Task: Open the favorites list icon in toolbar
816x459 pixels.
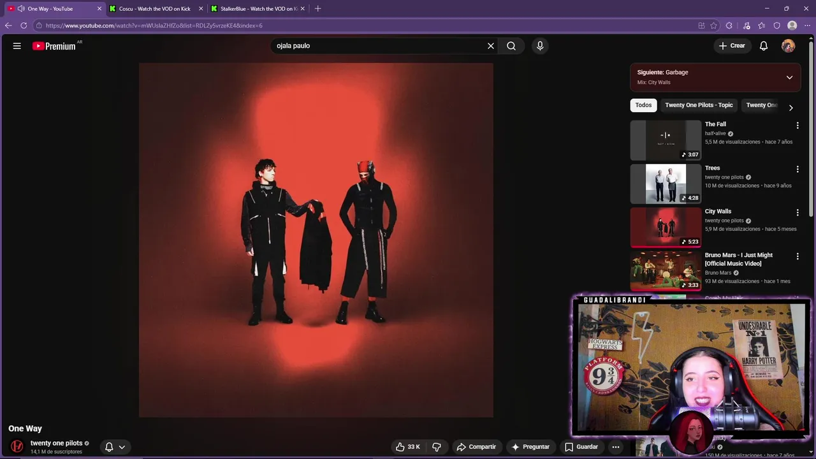Action: [x=762, y=25]
